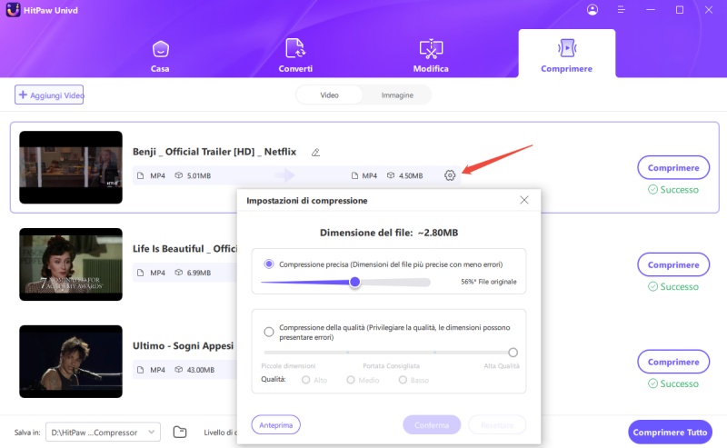This screenshot has width=727, height=448.
Task: Choose Medio quality radio button
Action: click(351, 380)
